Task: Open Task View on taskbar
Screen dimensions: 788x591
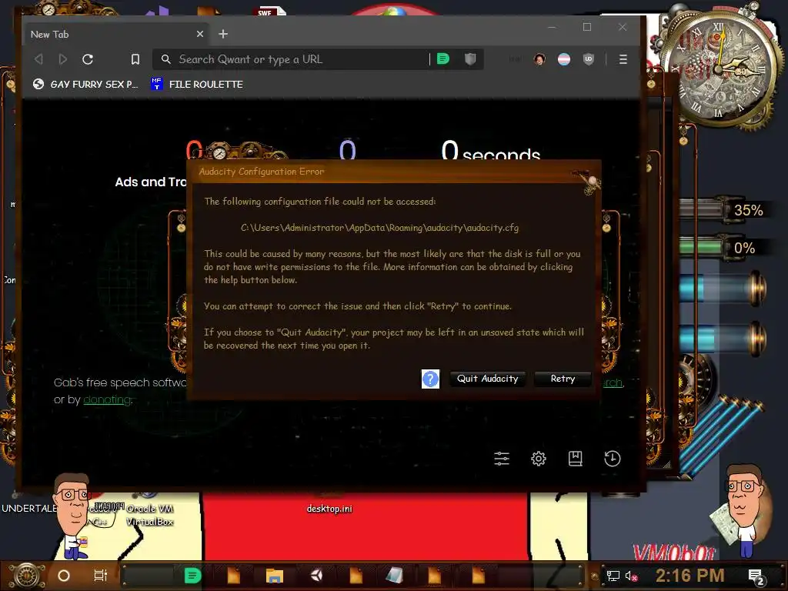Action: pyautogui.click(x=101, y=576)
